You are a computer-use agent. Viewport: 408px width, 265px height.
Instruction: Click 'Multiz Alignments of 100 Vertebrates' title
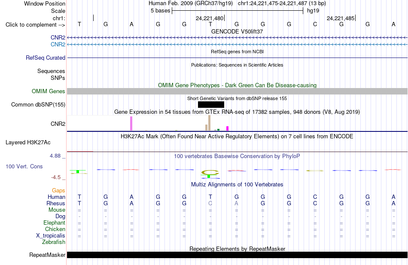pos(237,185)
